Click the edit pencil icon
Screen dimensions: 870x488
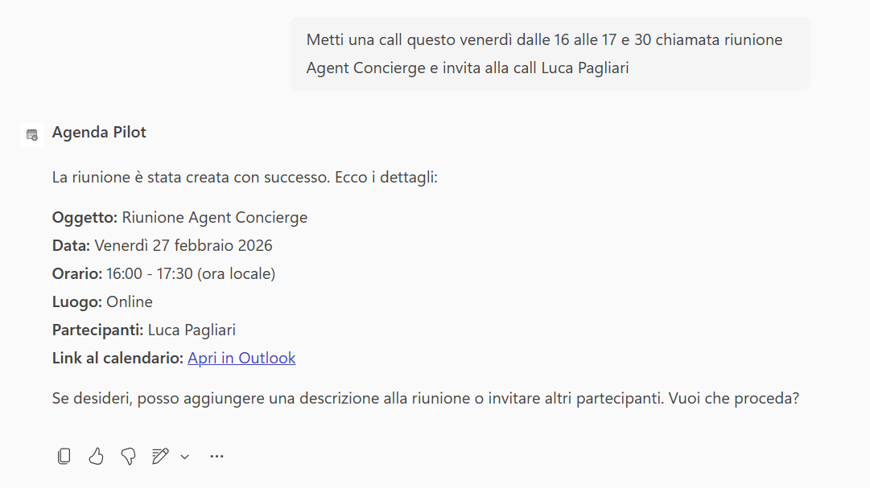(160, 457)
